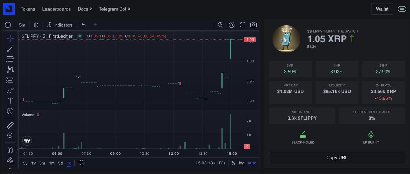
Task: Select the 5y time range
Action: [x=25, y=163]
